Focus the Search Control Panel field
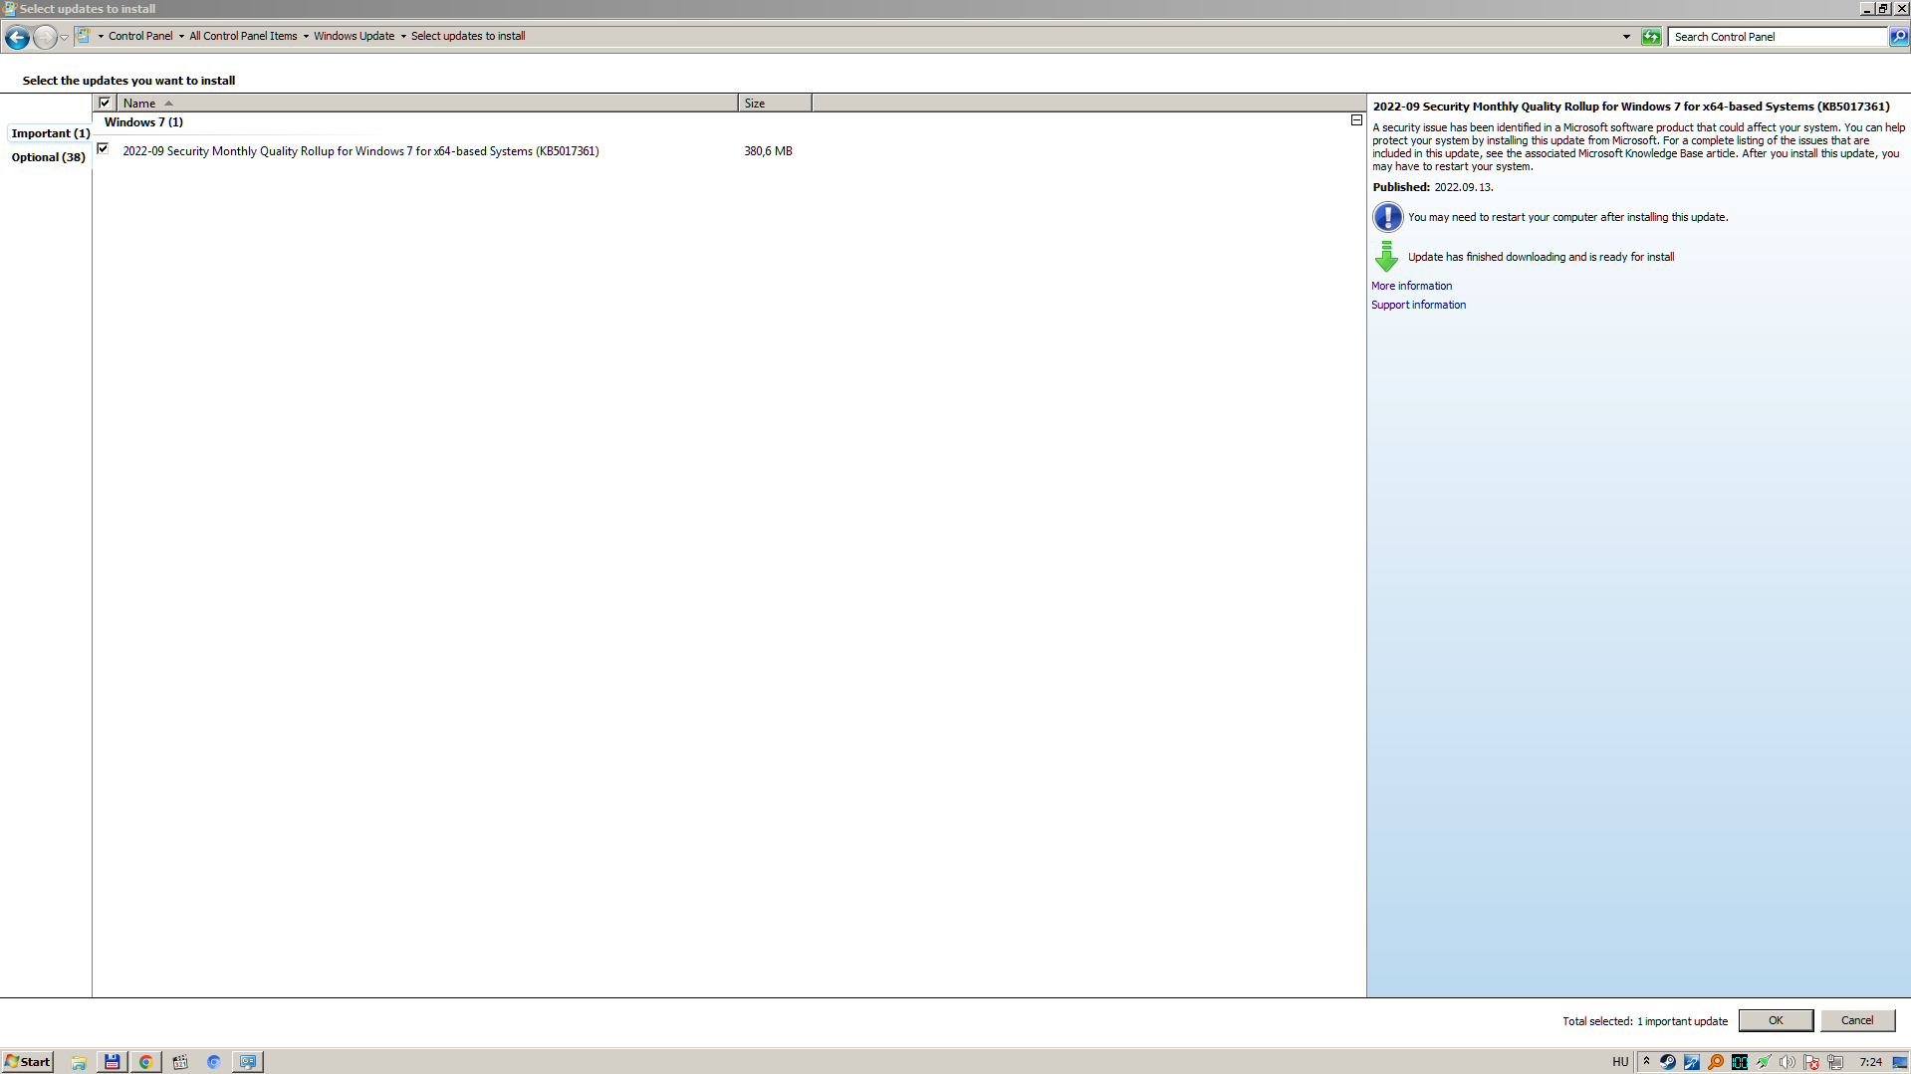Image resolution: width=1911 pixels, height=1074 pixels. [x=1778, y=37]
